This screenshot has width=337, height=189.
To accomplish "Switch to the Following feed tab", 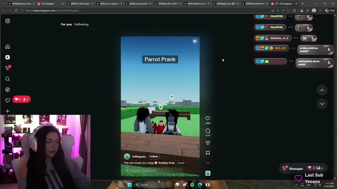I will click(x=81, y=24).
